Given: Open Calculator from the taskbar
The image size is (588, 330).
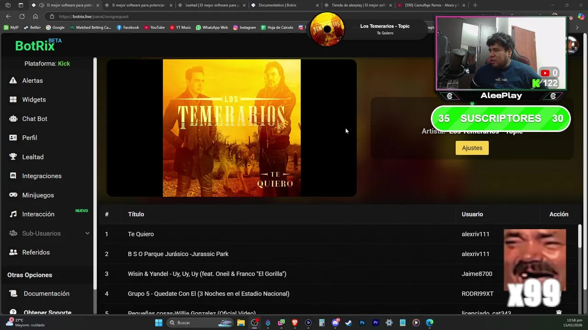Looking at the screenshot, I should pyautogui.click(x=322, y=323).
